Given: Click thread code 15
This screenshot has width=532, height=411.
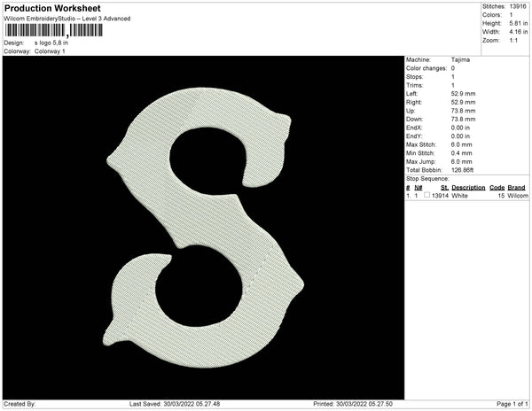Looking at the screenshot, I should (x=501, y=196).
